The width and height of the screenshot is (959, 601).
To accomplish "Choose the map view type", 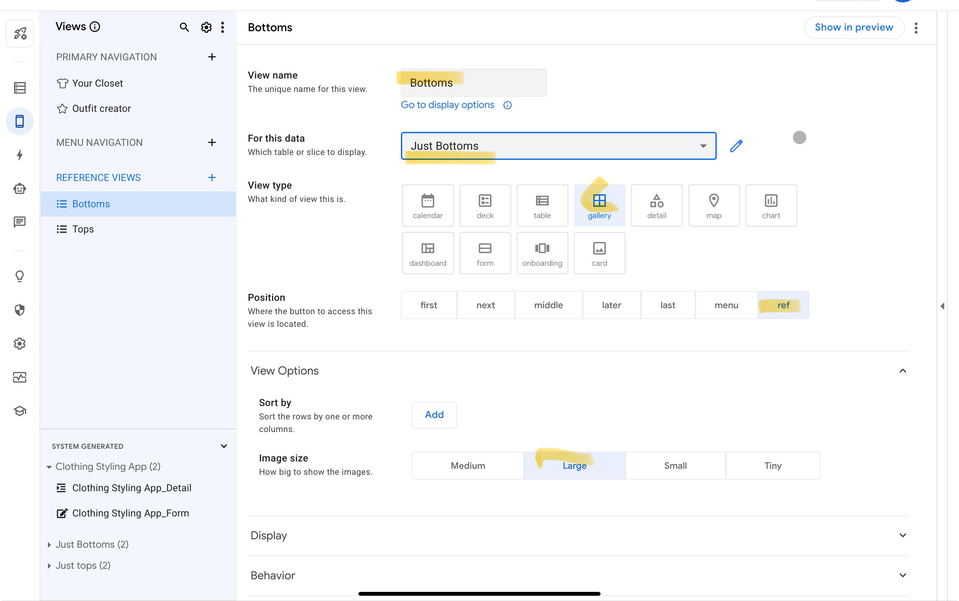I will [x=714, y=205].
